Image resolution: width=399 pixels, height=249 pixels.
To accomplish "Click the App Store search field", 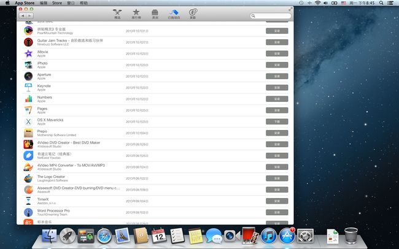I will click(271, 16).
